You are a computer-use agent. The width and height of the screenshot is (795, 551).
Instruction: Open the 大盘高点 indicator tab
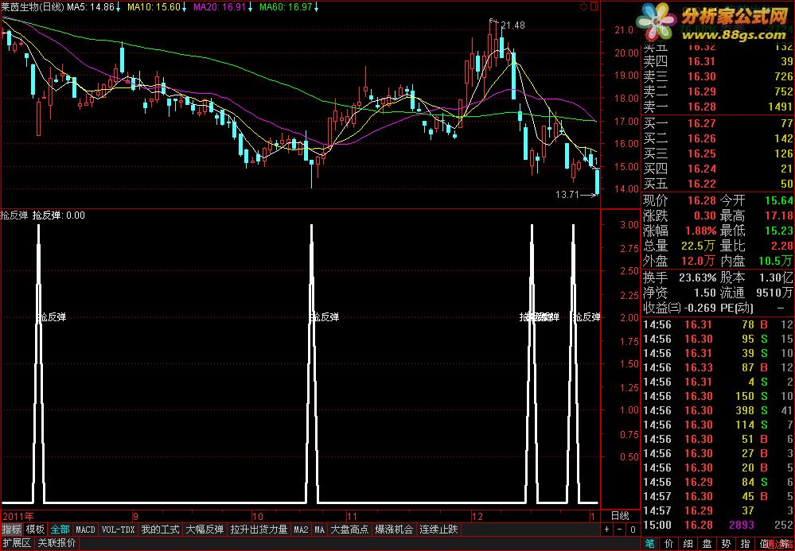[350, 530]
